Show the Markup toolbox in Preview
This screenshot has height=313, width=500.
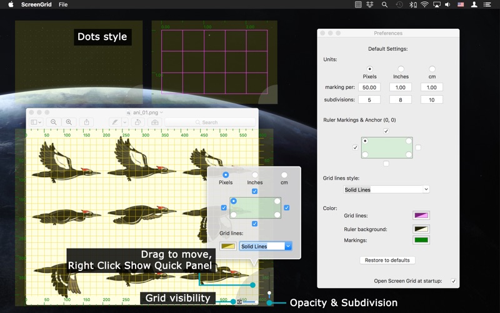tap(154, 122)
